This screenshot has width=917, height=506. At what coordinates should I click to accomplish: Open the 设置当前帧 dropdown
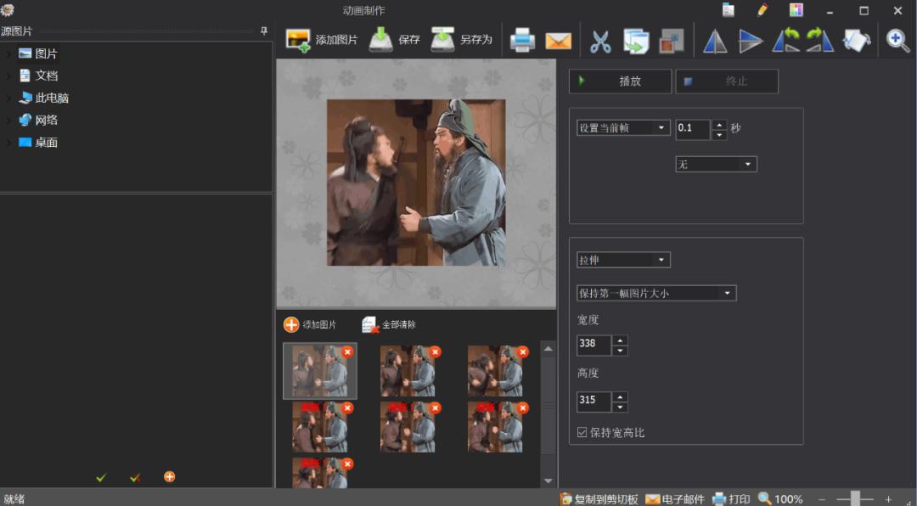tap(623, 128)
